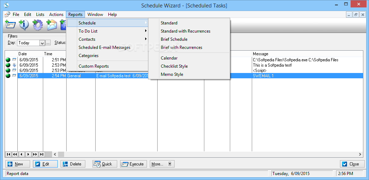The image size is (369, 180).
Task: Click the application icon beside File menu
Action: point(7,15)
